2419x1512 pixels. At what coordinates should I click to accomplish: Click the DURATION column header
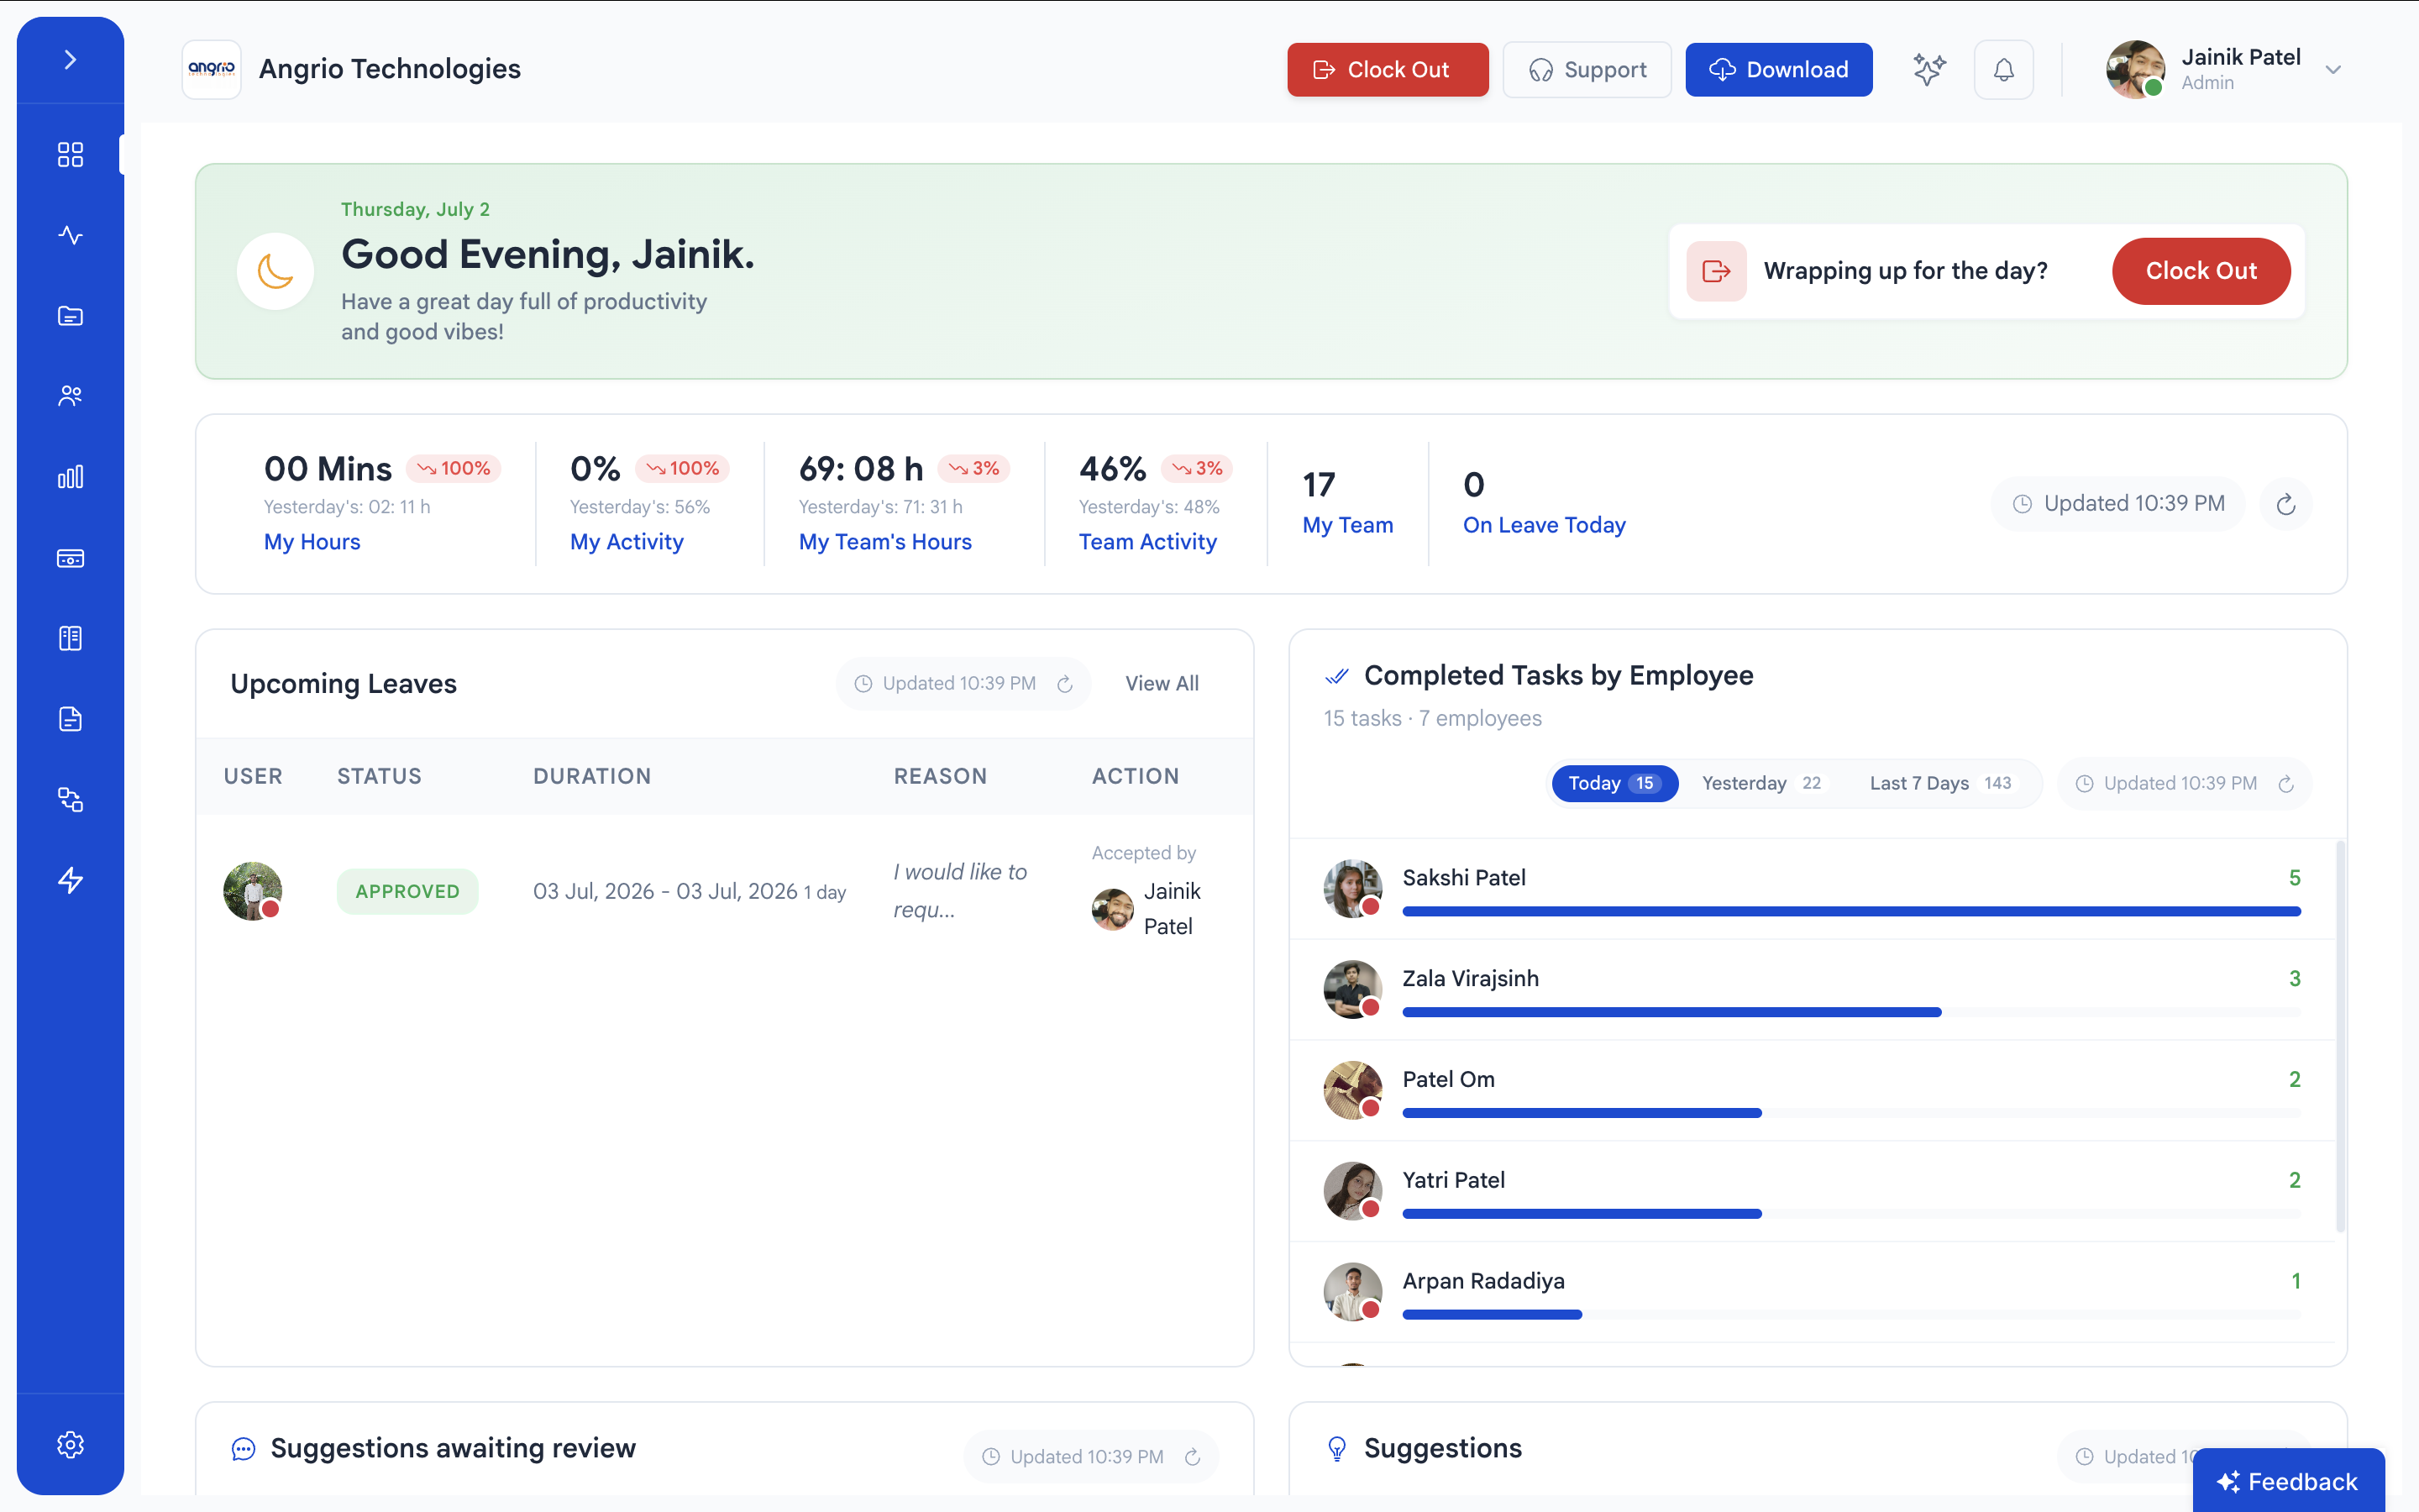tap(592, 776)
